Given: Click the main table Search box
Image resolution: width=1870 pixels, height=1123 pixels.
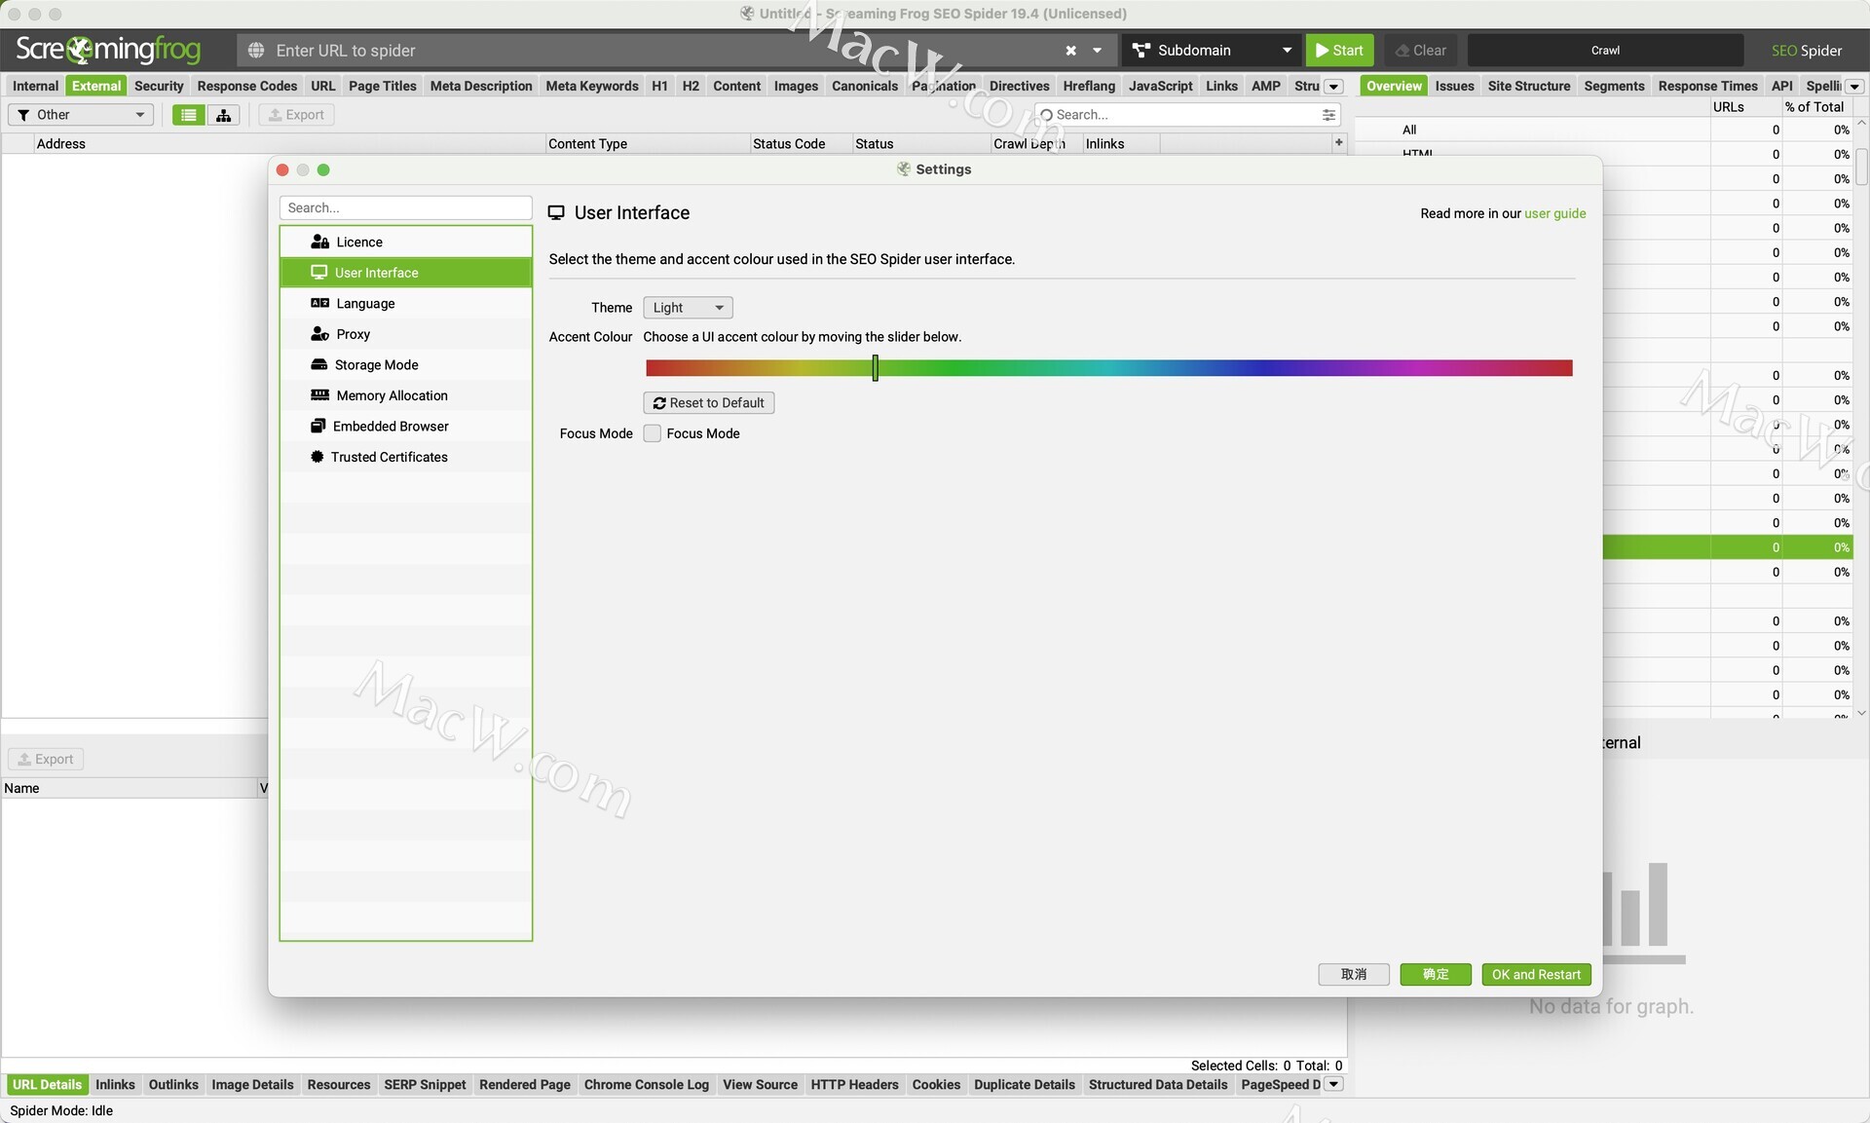Looking at the screenshot, I should [x=1186, y=115].
